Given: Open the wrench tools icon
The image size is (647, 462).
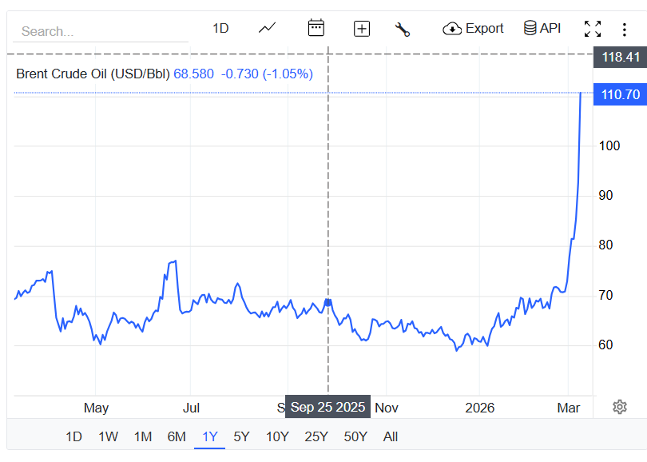Looking at the screenshot, I should pyautogui.click(x=403, y=30).
